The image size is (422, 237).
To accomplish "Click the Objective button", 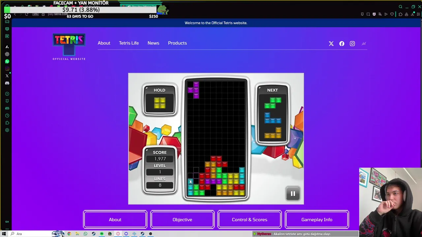I will click(182, 220).
